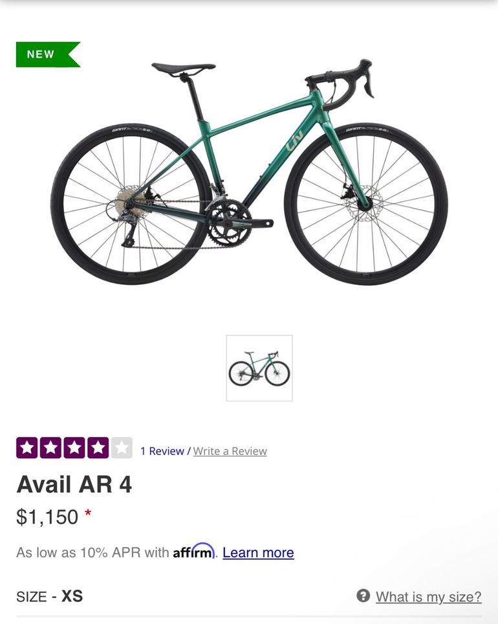498x624 pixels.
Task: Open the 1 Review link
Action: 162,451
